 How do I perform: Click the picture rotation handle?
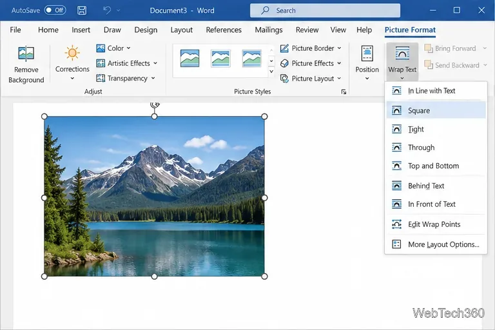click(x=155, y=104)
